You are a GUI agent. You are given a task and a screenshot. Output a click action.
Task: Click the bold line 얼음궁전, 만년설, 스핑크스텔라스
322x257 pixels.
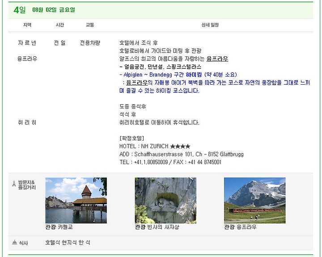point(161,67)
